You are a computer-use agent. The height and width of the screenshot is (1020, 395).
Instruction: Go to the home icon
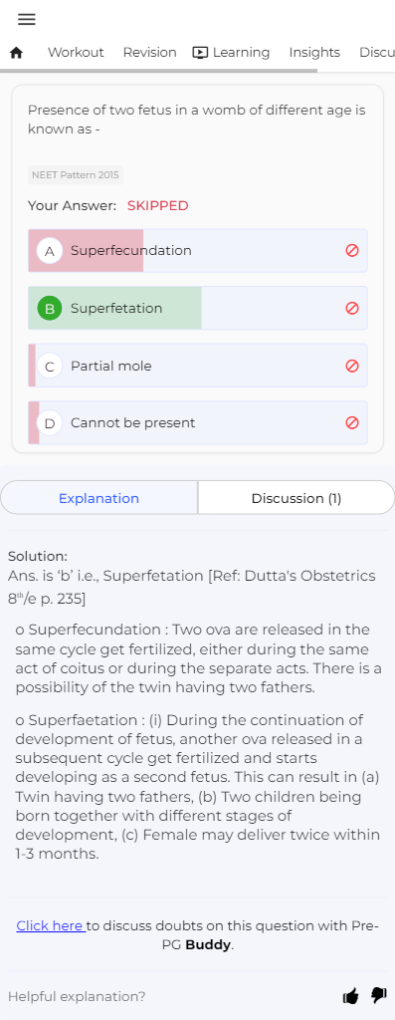tap(16, 53)
